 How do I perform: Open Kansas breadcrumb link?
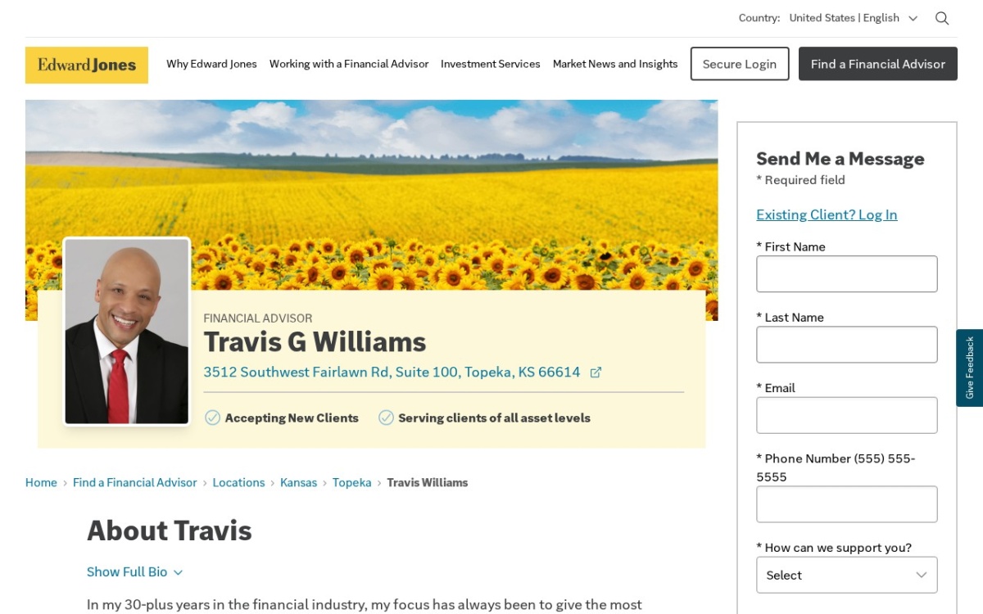(298, 483)
